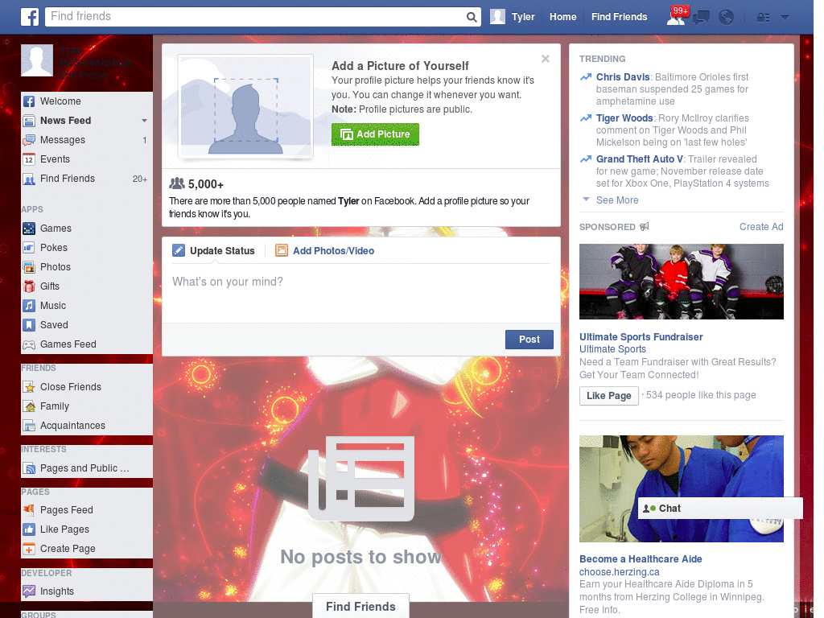Open privacy shortcuts lock icon

[x=763, y=18]
